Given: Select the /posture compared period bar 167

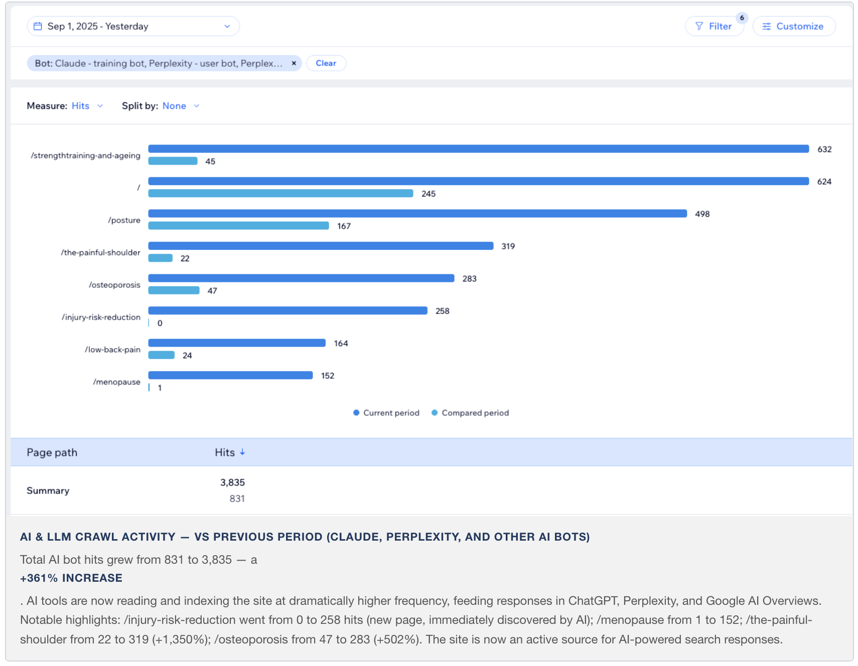Looking at the screenshot, I should click(239, 226).
